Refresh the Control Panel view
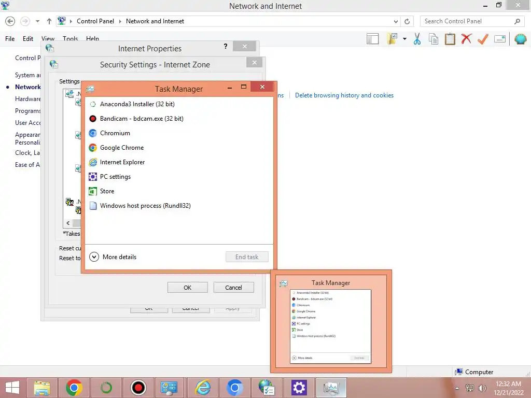The height and width of the screenshot is (398, 531). [407, 21]
